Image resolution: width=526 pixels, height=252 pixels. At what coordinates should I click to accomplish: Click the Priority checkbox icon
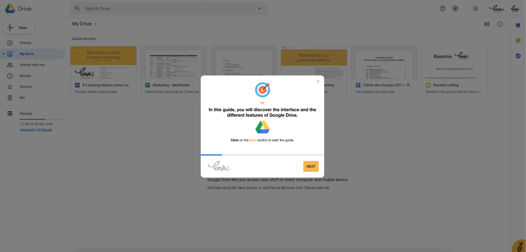coord(10,43)
